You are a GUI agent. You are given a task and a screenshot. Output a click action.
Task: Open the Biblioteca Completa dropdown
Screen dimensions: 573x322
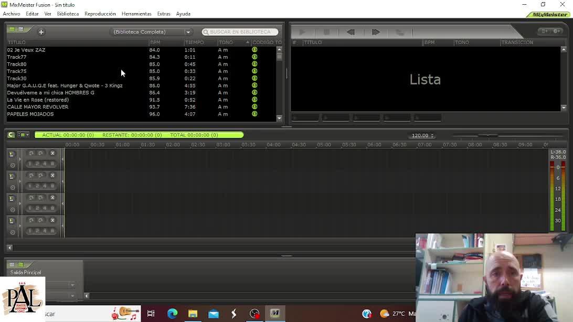[x=152, y=32]
